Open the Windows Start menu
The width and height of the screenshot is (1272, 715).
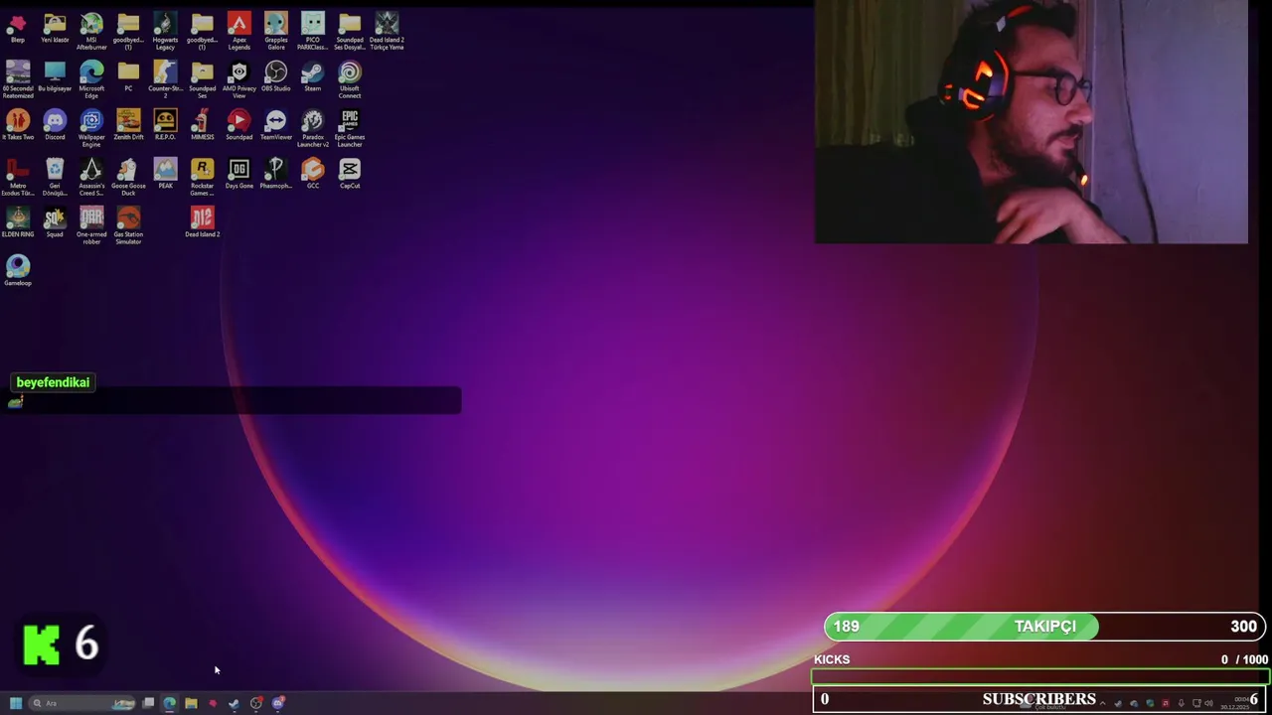[x=16, y=703]
